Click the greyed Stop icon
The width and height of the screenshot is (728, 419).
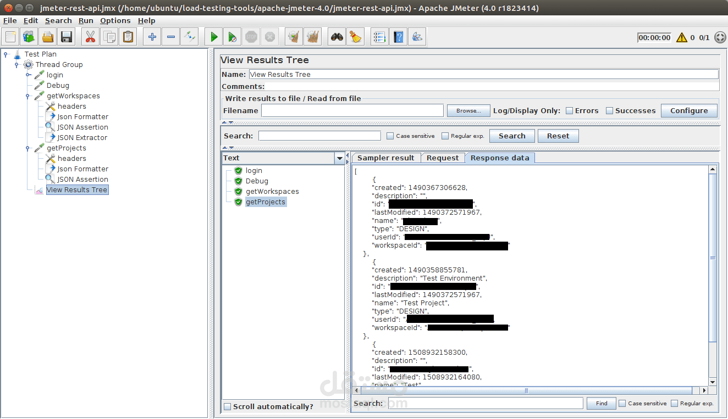251,37
